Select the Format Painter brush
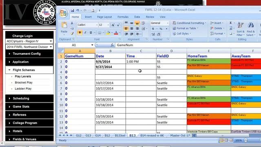Image resolution: width=261 pixels, height=147 pixels. pyautogui.click(x=72, y=33)
